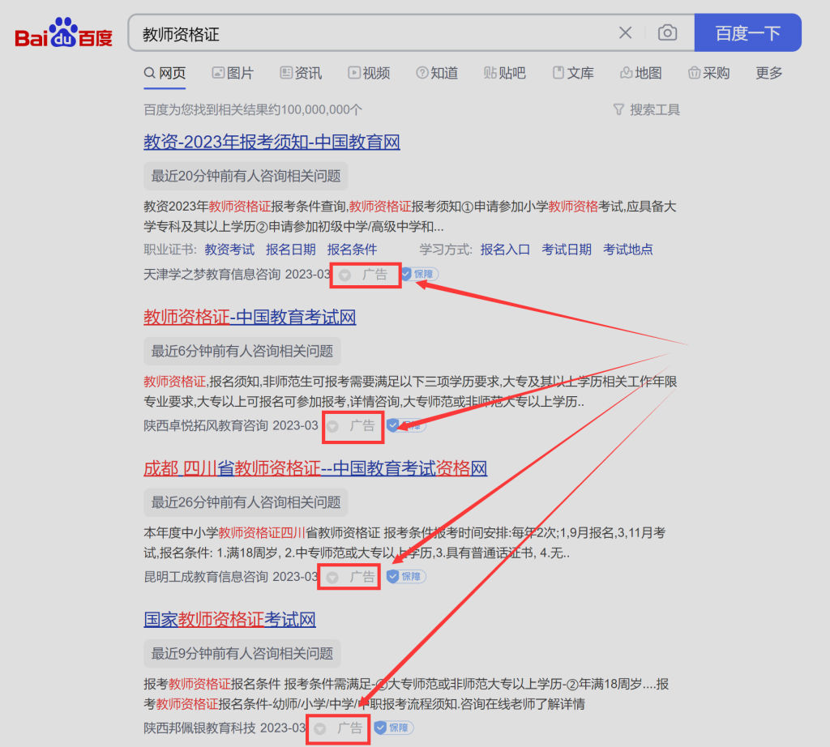Screen dimensions: 830x747
Task: Expand ad dropdown beside 天津学之梦教育信息咨询
Action: click(x=344, y=275)
